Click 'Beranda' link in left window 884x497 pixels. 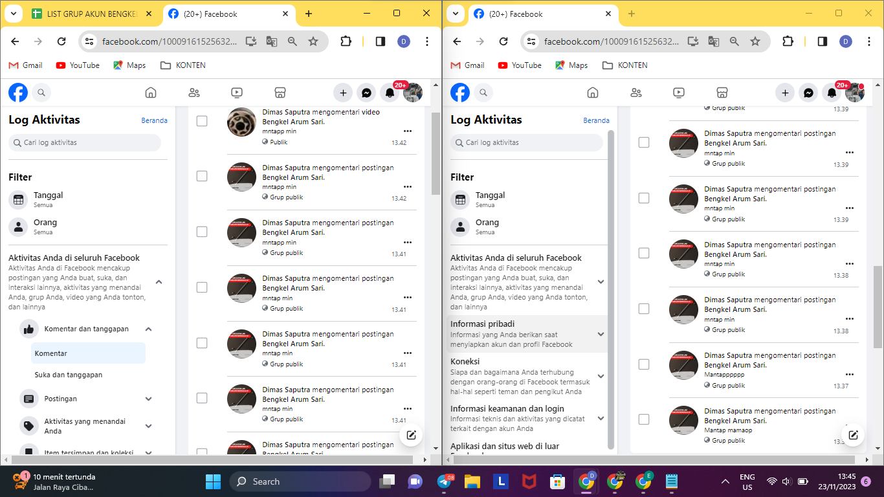pyautogui.click(x=155, y=120)
